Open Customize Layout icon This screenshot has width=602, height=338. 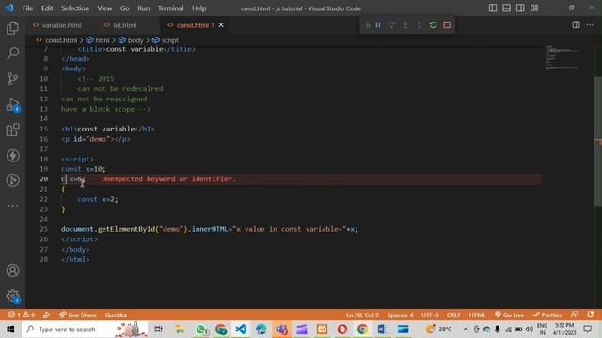[x=534, y=8]
